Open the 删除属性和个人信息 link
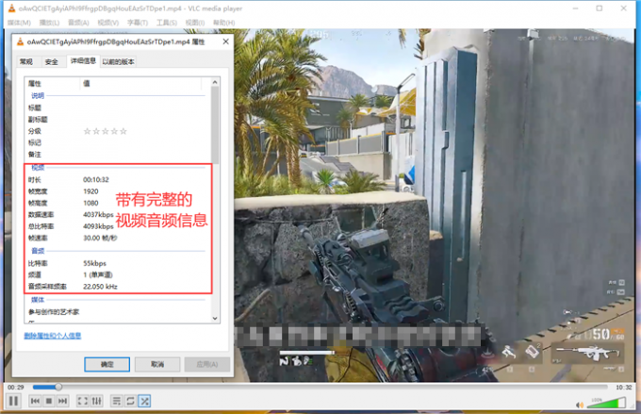Screen dimensions: 641x414 (x=53, y=336)
